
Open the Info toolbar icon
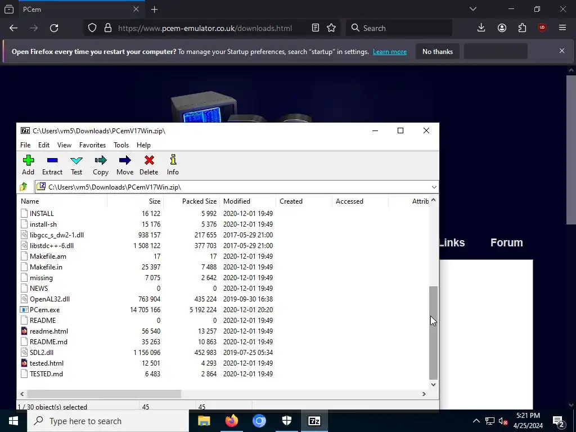[173, 165]
